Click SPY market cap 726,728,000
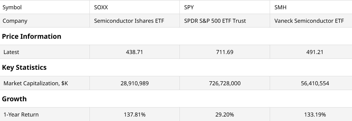 point(225,83)
